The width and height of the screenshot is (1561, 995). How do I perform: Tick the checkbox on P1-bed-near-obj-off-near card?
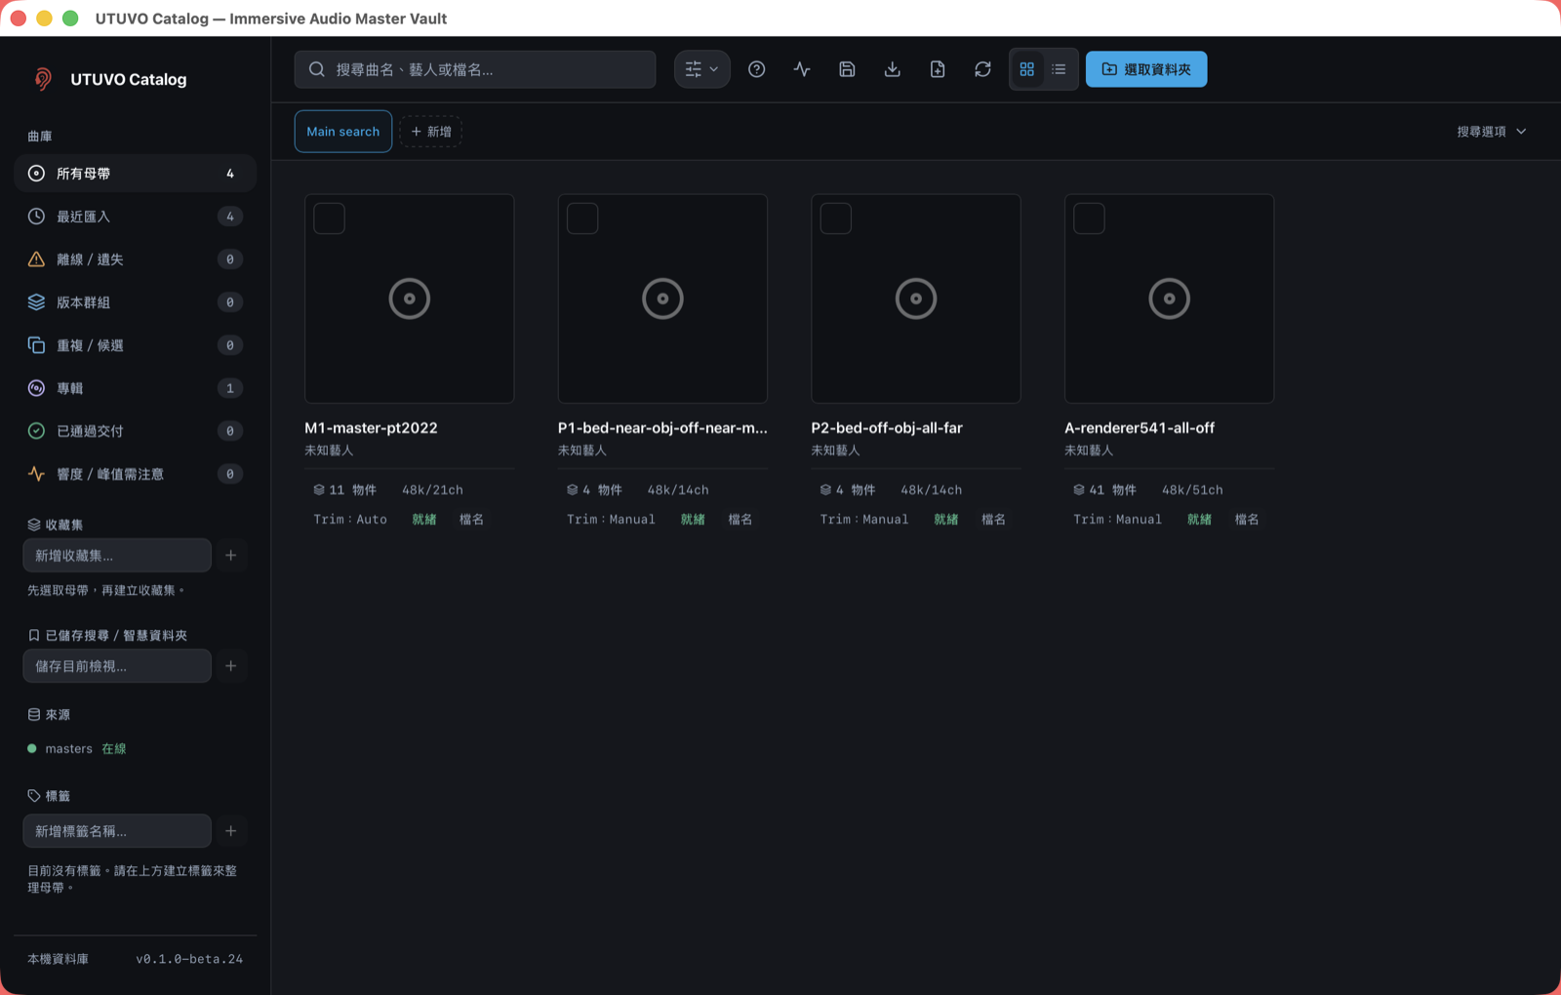(x=582, y=219)
